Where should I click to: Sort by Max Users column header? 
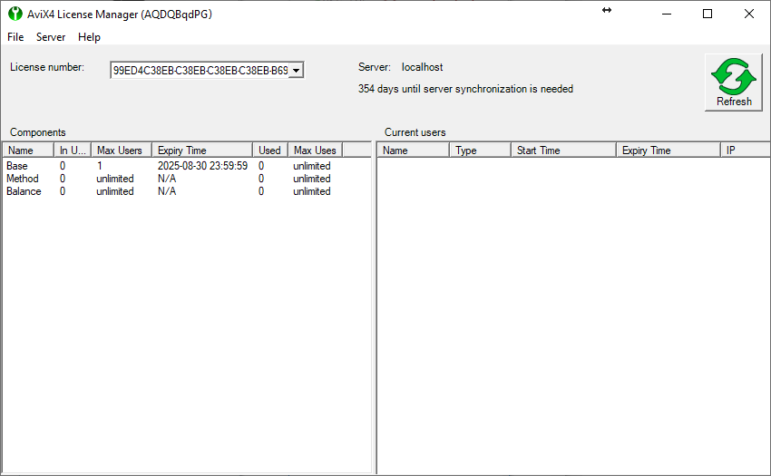(x=121, y=151)
